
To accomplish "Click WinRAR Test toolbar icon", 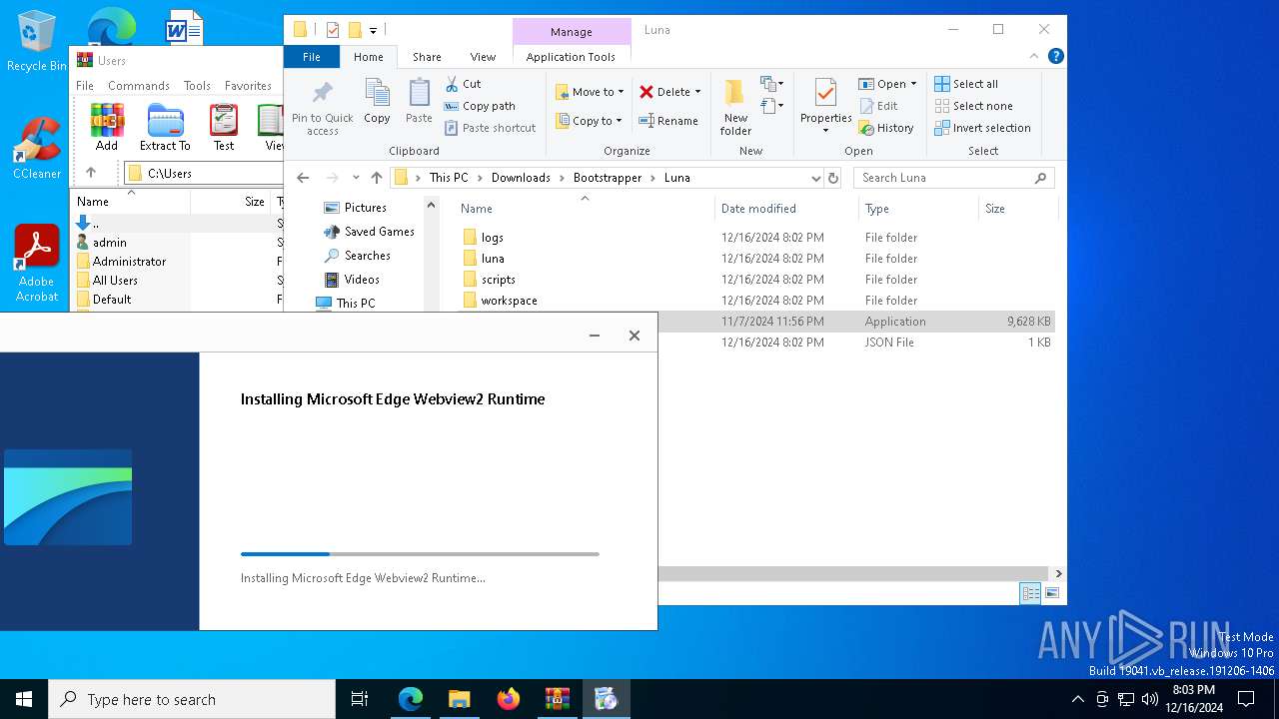I will (x=224, y=128).
